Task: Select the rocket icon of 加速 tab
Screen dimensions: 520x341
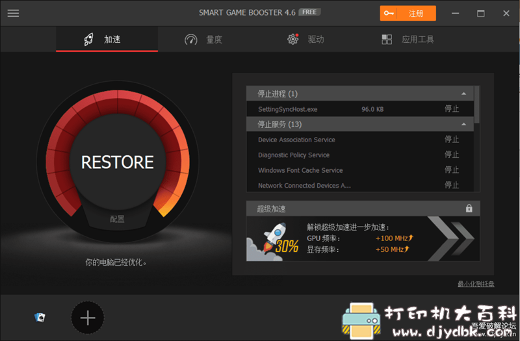Action: click(x=88, y=40)
